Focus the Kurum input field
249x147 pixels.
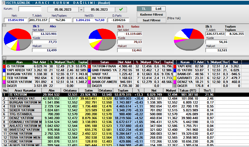tap(30, 9)
